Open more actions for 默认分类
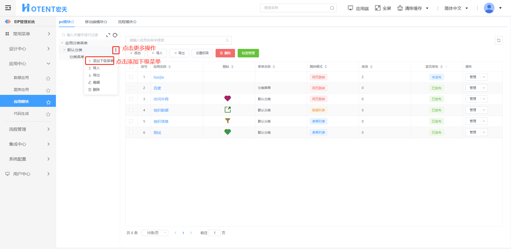511x249 pixels. (116, 50)
